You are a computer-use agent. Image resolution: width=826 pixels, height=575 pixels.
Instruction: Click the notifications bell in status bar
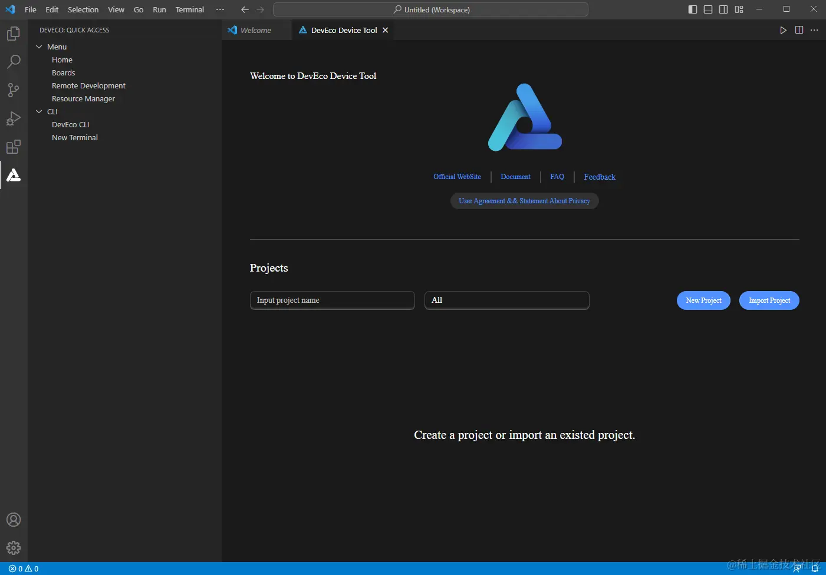(x=815, y=569)
